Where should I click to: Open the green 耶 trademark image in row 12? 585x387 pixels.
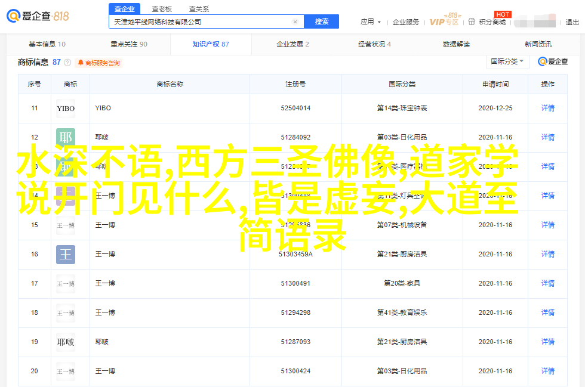[66, 138]
